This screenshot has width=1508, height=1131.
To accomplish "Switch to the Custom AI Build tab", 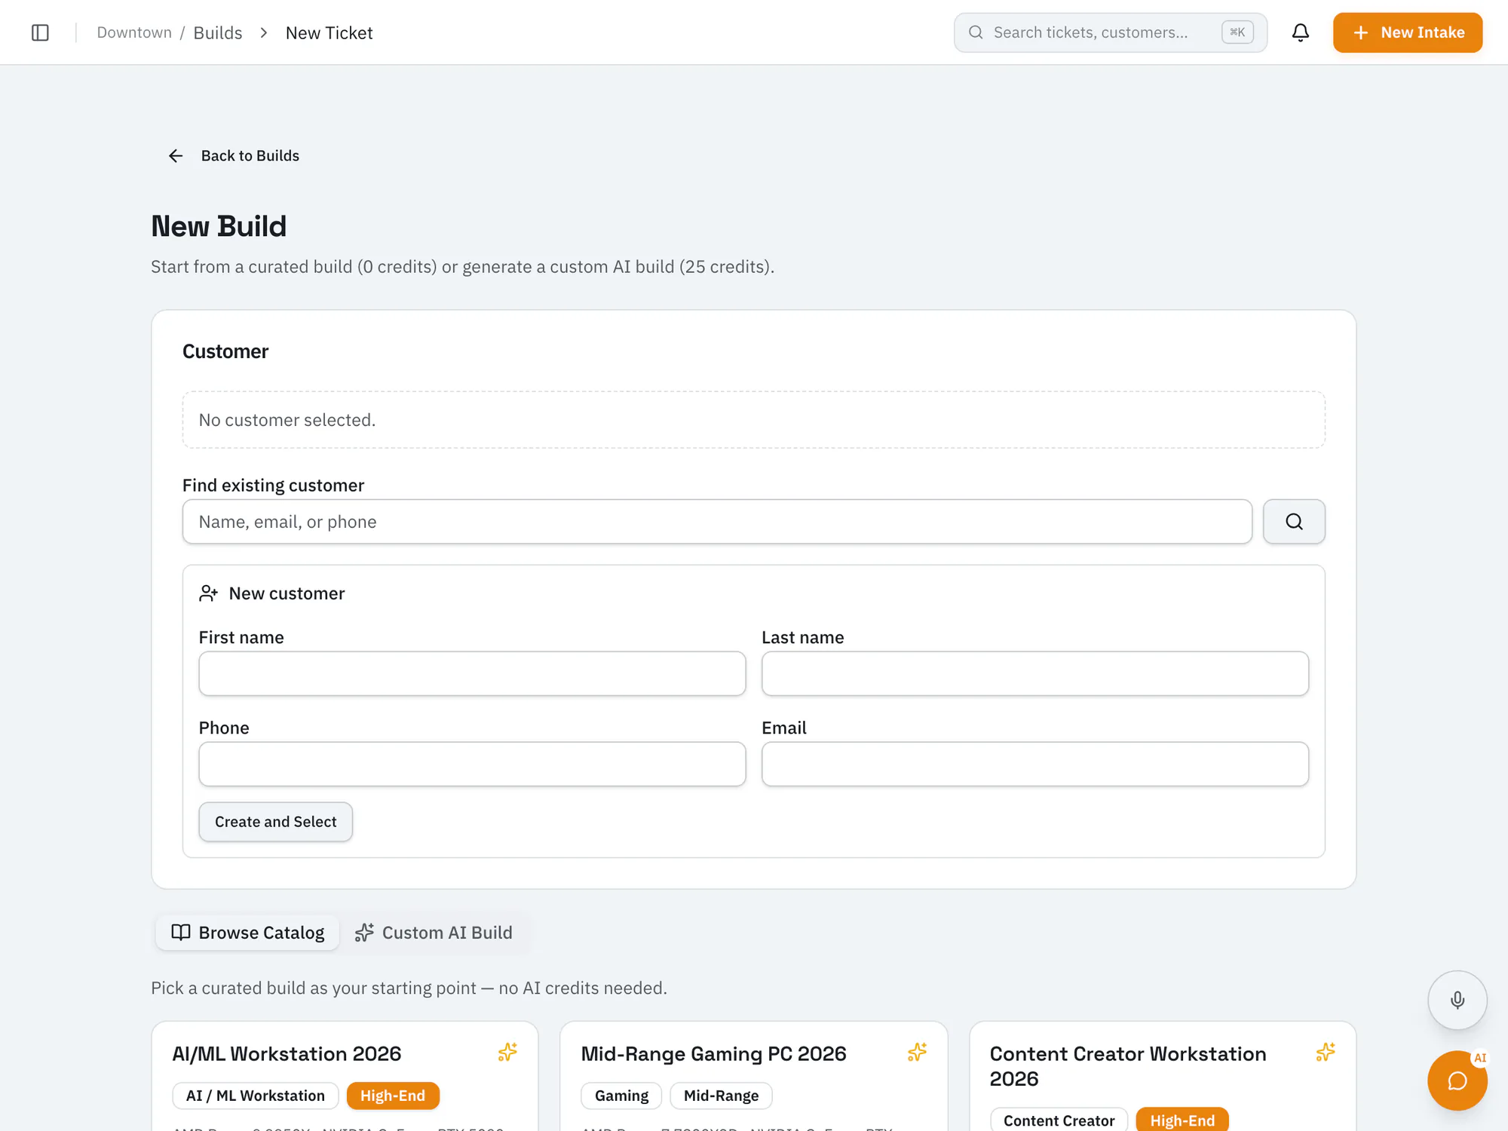I will (x=434, y=933).
